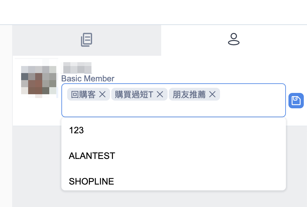Click the 朋友推薦 tag chip label
The image size is (307, 207).
(x=189, y=95)
